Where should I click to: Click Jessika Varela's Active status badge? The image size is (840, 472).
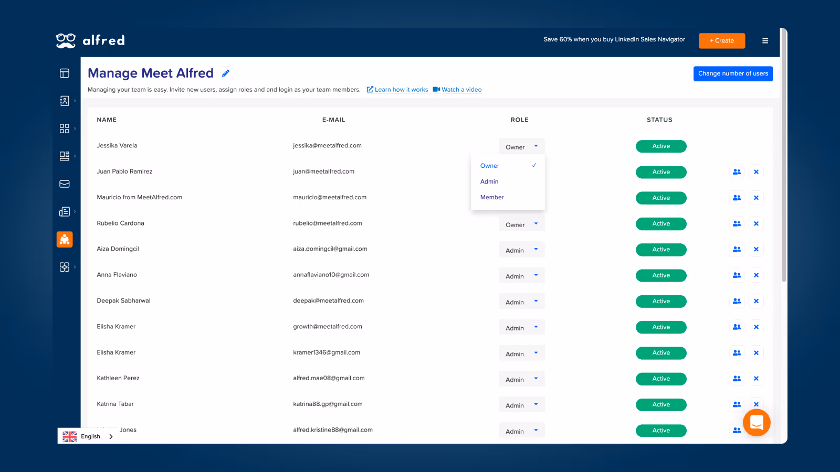pyautogui.click(x=661, y=146)
